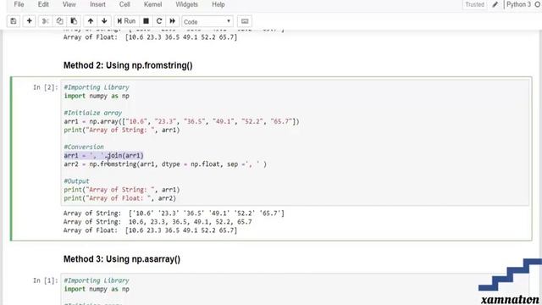This screenshot has height=305, width=542.
Task: Paste cells below icon
Action: click(x=74, y=21)
